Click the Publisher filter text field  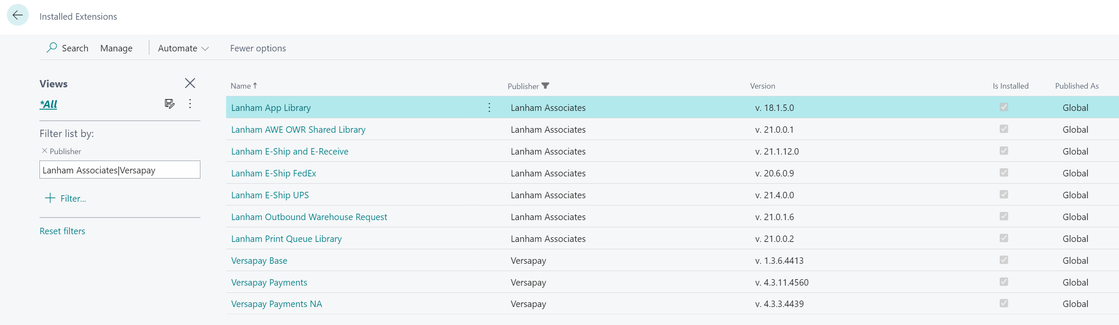119,170
